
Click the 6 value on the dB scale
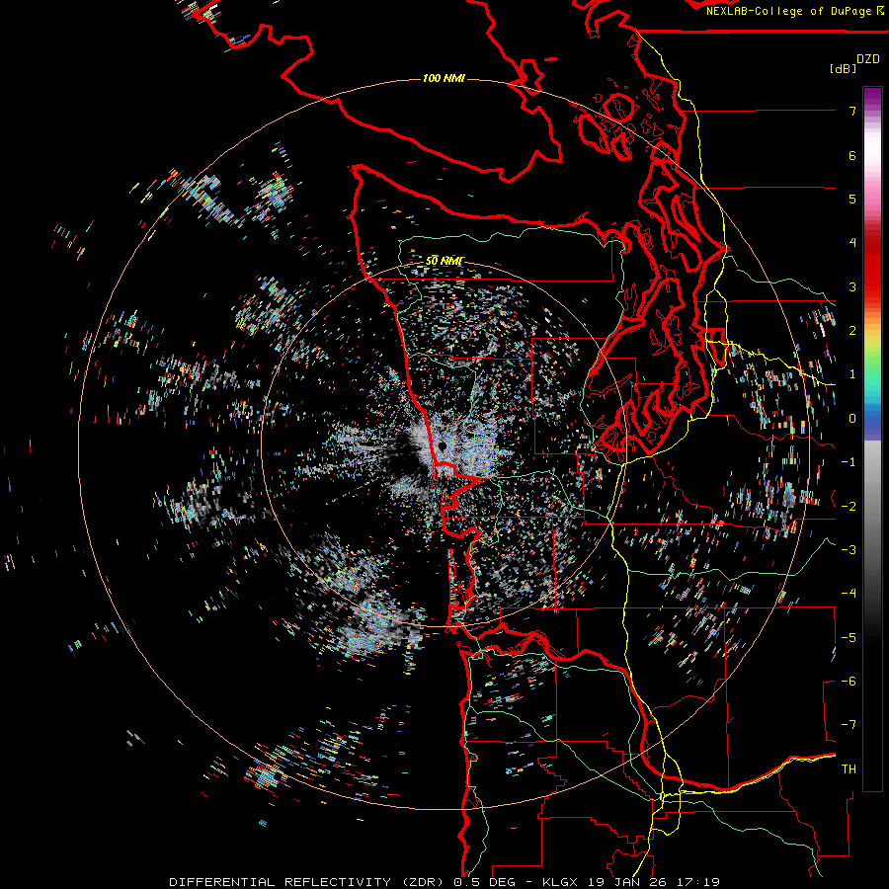(x=852, y=155)
